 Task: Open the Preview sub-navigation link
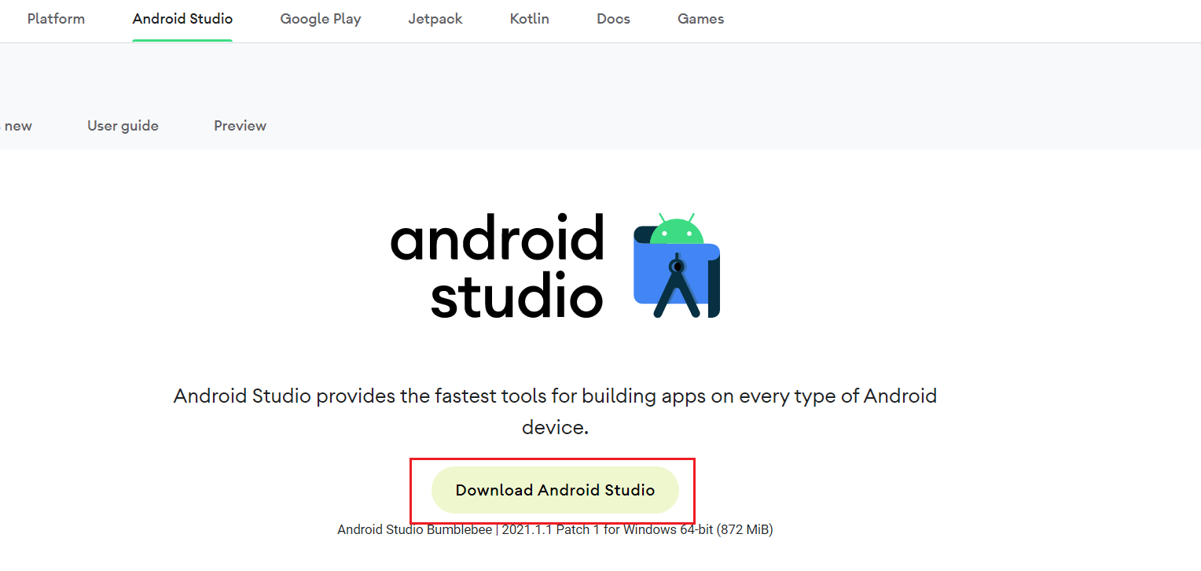coord(240,126)
